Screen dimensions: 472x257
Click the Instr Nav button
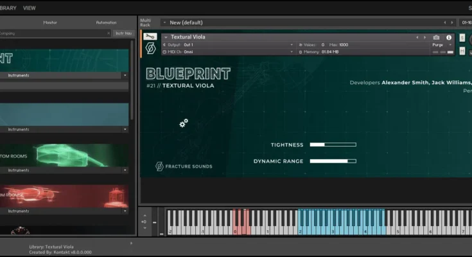[124, 33]
